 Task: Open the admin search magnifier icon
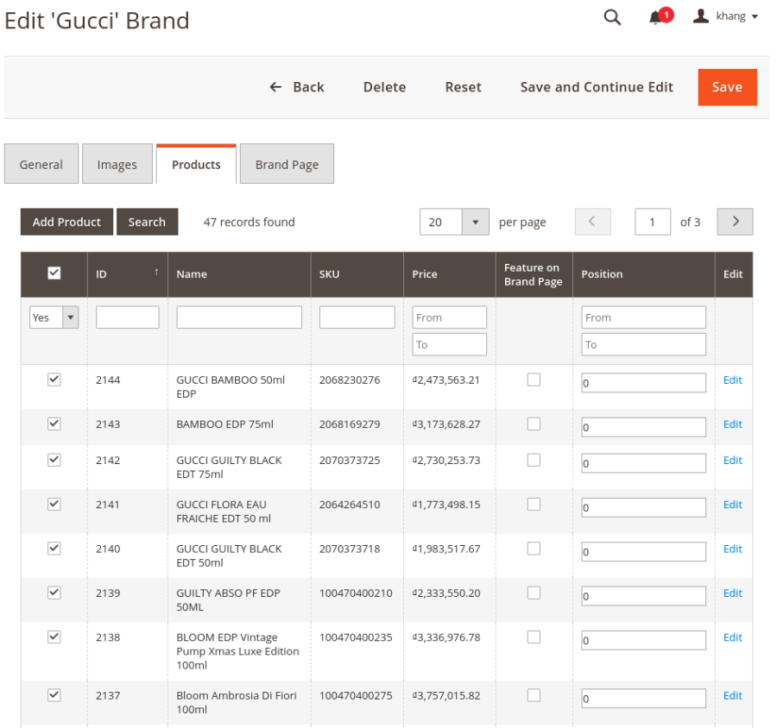(612, 17)
